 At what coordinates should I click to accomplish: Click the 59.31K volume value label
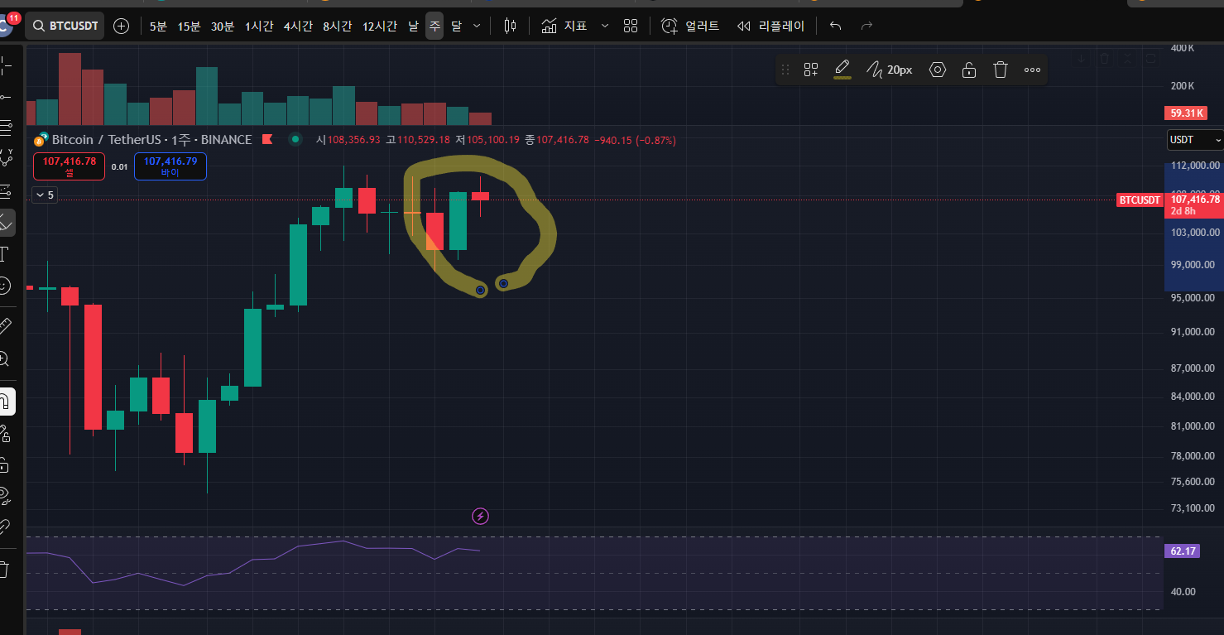pos(1184,113)
